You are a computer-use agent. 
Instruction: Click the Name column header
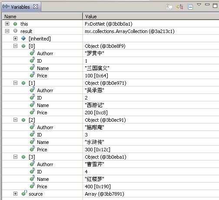click(42, 17)
